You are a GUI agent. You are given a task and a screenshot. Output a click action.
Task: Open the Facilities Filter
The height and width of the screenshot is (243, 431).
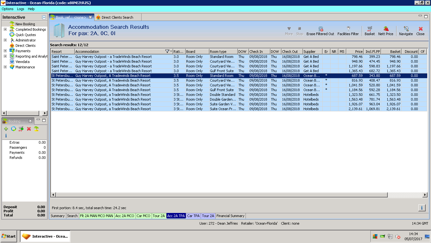click(348, 31)
